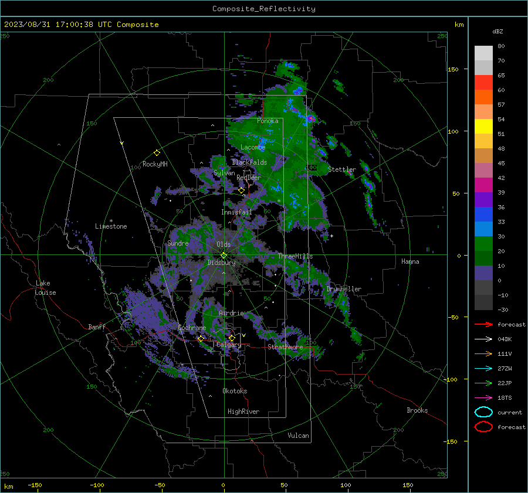Click the 150 value on right axis
The height and width of the screenshot is (493, 528).
pyautogui.click(x=453, y=69)
